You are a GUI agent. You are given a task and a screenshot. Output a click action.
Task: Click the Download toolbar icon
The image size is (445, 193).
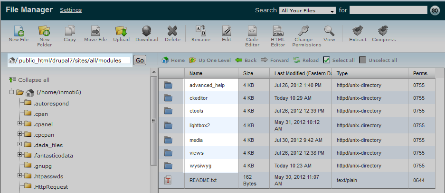pos(146,31)
